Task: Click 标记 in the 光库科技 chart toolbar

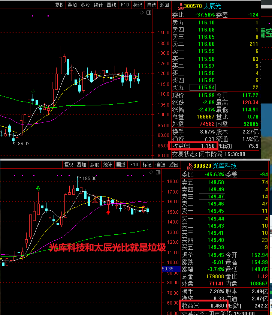Action: (x=147, y=165)
